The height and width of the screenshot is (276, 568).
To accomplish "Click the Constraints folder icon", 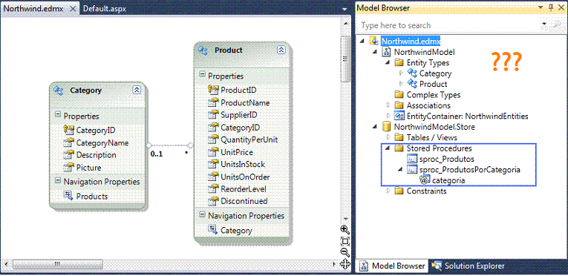I will click(x=399, y=191).
